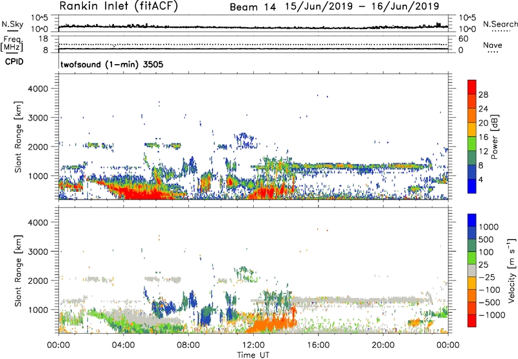The width and height of the screenshot is (518, 359).
Task: Click the 'Velocity [m s-1]' colorbar title
Action: coord(512,270)
